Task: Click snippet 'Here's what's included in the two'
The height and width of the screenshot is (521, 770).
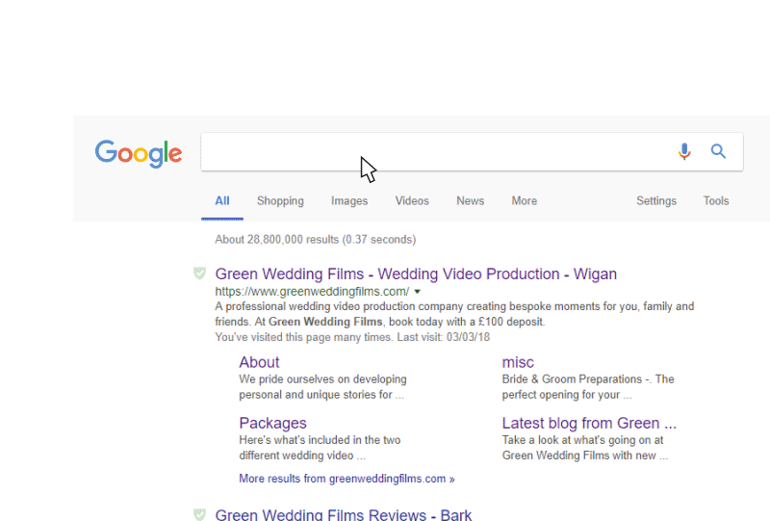Action: point(320,440)
